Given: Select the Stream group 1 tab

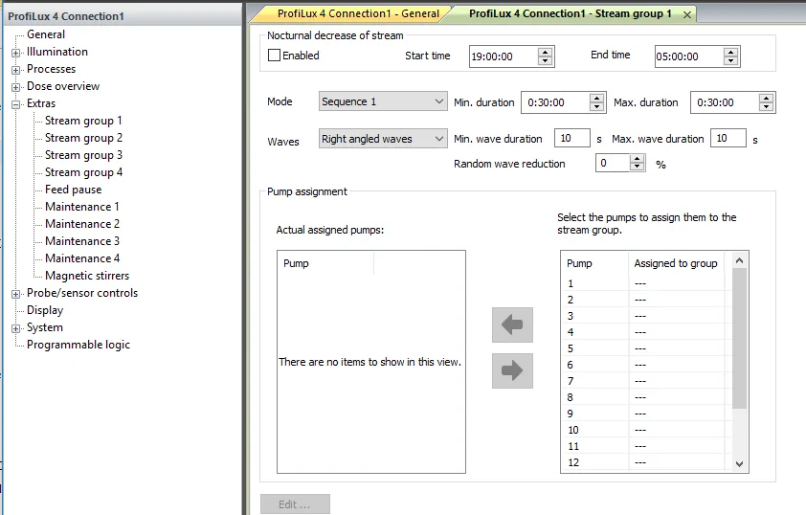Looking at the screenshot, I should point(570,13).
